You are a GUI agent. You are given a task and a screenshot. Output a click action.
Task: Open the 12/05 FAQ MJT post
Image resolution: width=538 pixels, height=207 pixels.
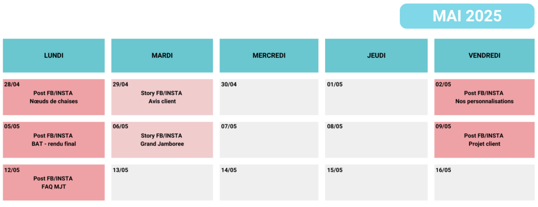[x=54, y=182]
